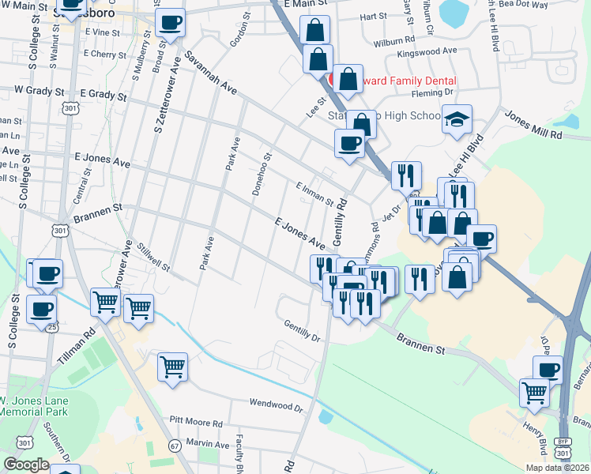Select the left shopping bag marker below Jet Dr restaurants

(x=437, y=223)
